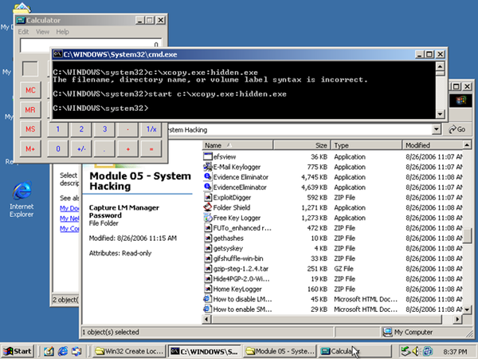This screenshot has width=478, height=359.
Task: Sort files by Type column
Action: click(x=366, y=145)
